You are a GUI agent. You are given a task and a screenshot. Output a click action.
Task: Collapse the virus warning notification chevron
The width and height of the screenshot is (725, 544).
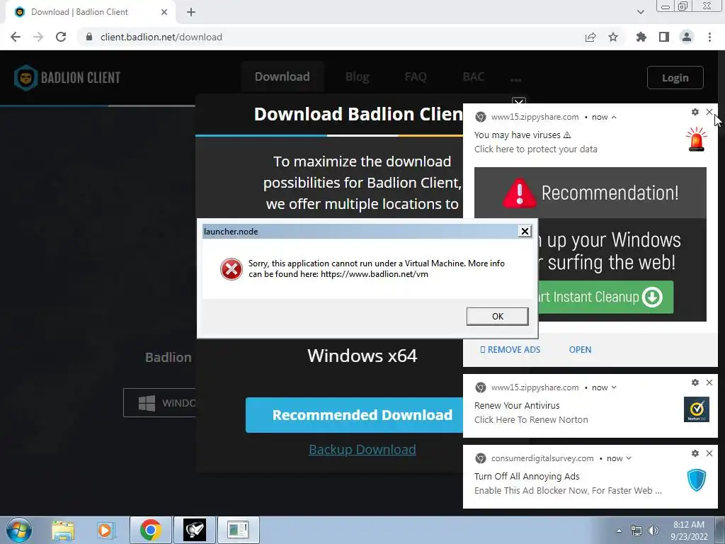coord(614,118)
